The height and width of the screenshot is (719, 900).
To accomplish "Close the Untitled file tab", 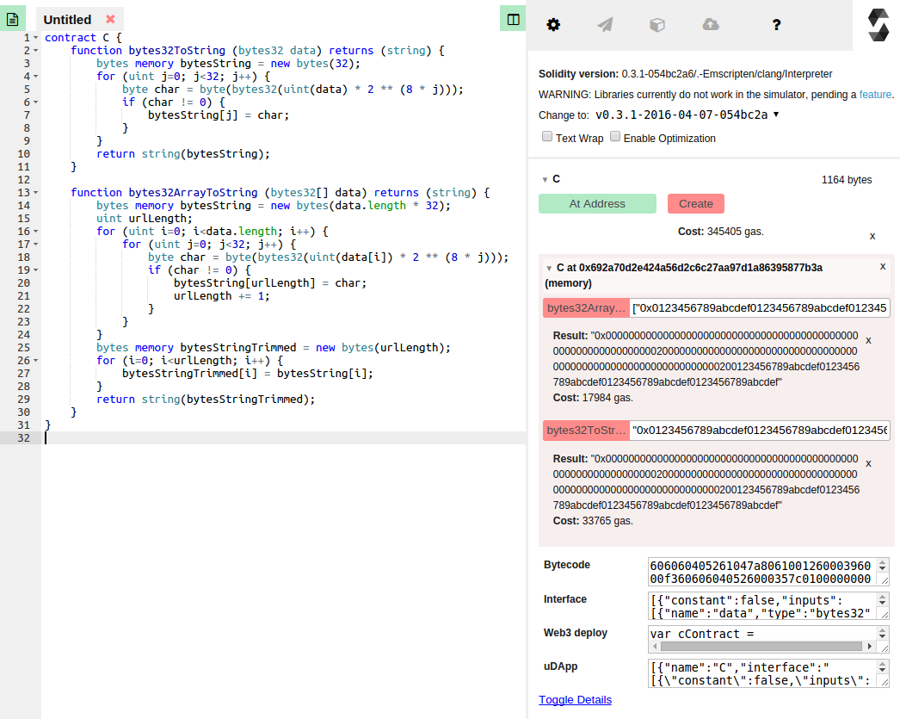I will click(110, 19).
